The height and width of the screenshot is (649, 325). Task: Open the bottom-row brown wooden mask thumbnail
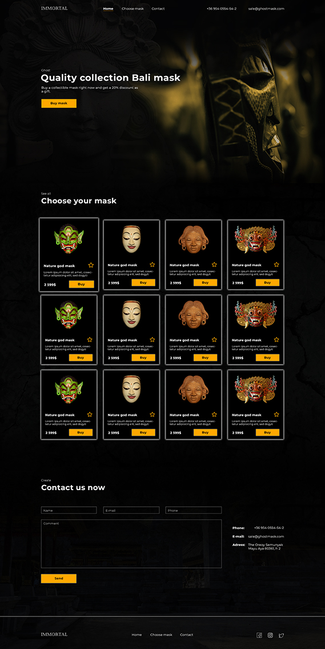[x=194, y=391]
